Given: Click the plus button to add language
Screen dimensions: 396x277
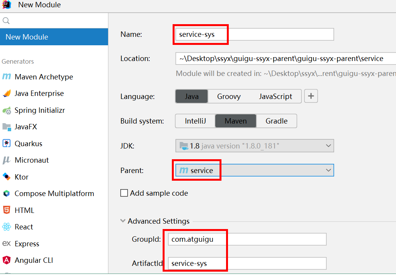Looking at the screenshot, I should pos(311,96).
